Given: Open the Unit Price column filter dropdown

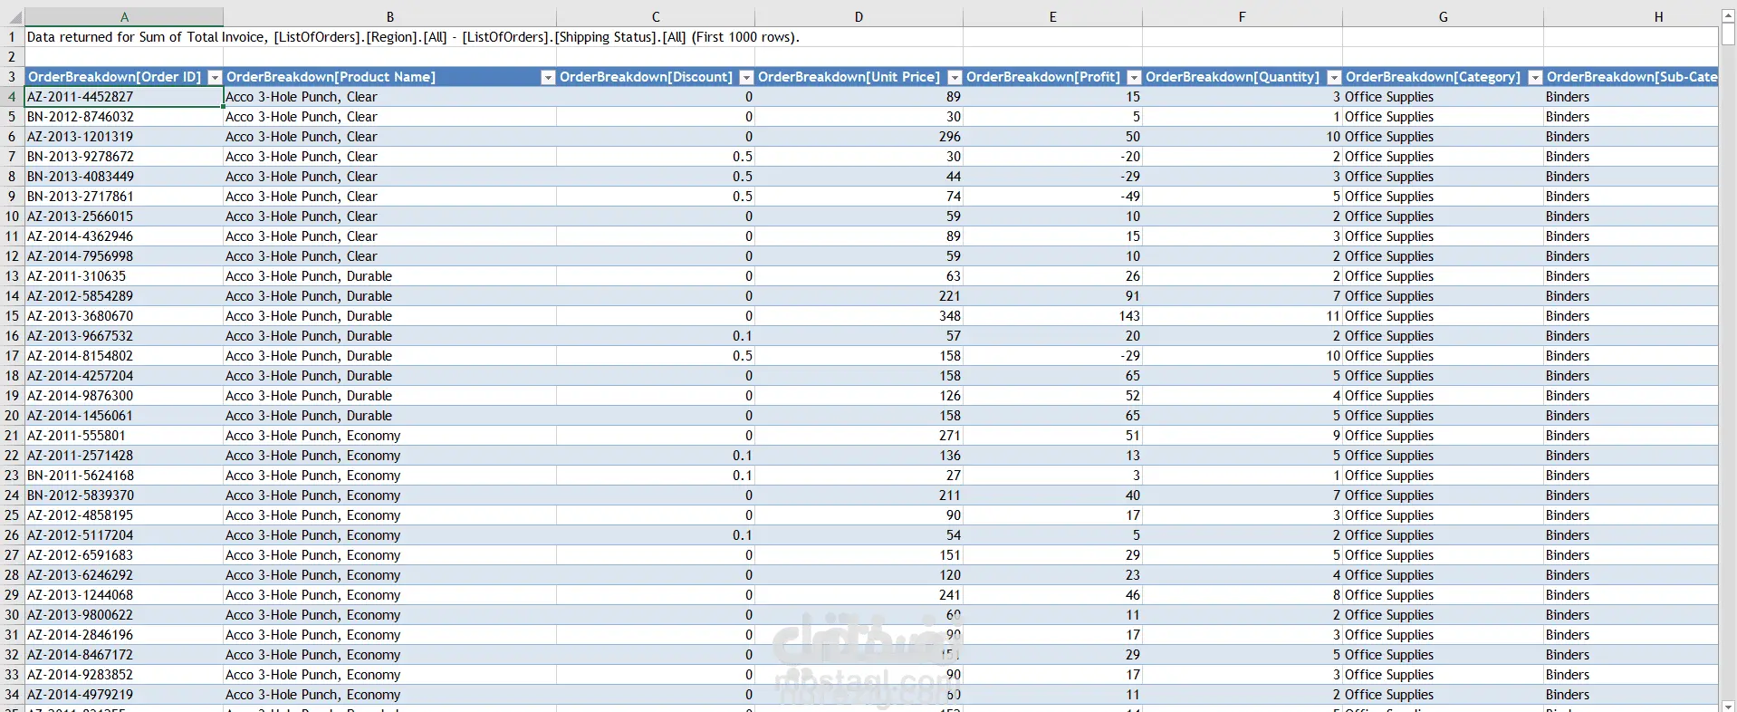Looking at the screenshot, I should 955,77.
